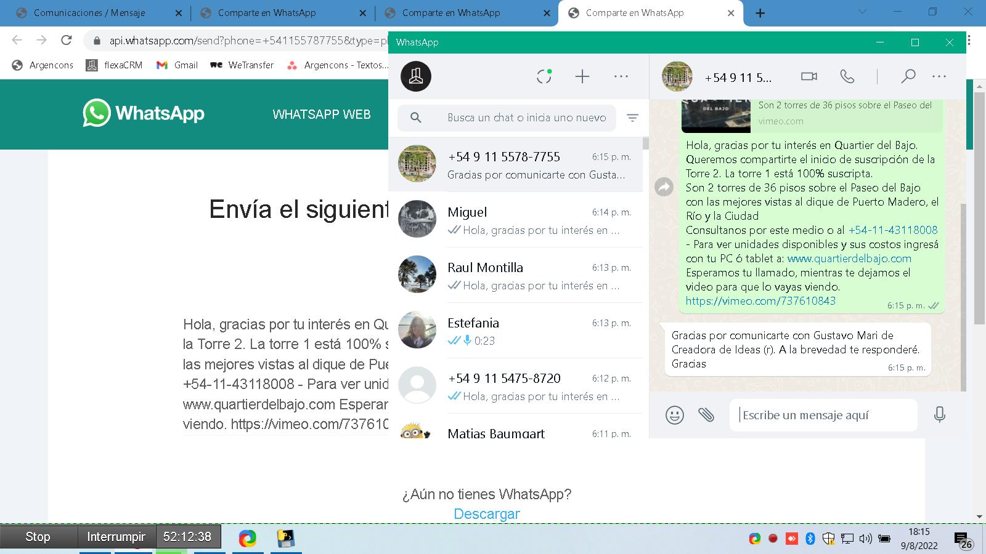This screenshot has width=986, height=554.
Task: Open the +54 9 11 5475-8720 chat
Action: point(515,386)
